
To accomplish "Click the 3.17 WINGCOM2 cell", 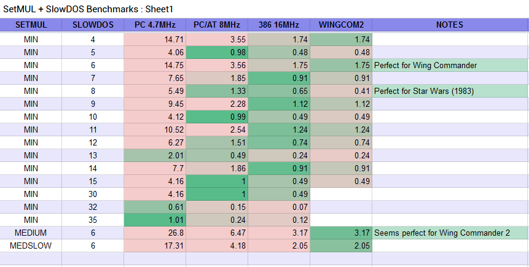I will (x=341, y=233).
